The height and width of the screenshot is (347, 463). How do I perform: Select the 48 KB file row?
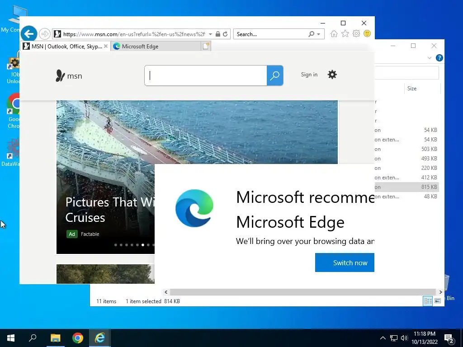pyautogui.click(x=406, y=197)
